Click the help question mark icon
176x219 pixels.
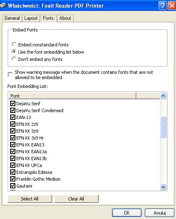pos(163,6)
